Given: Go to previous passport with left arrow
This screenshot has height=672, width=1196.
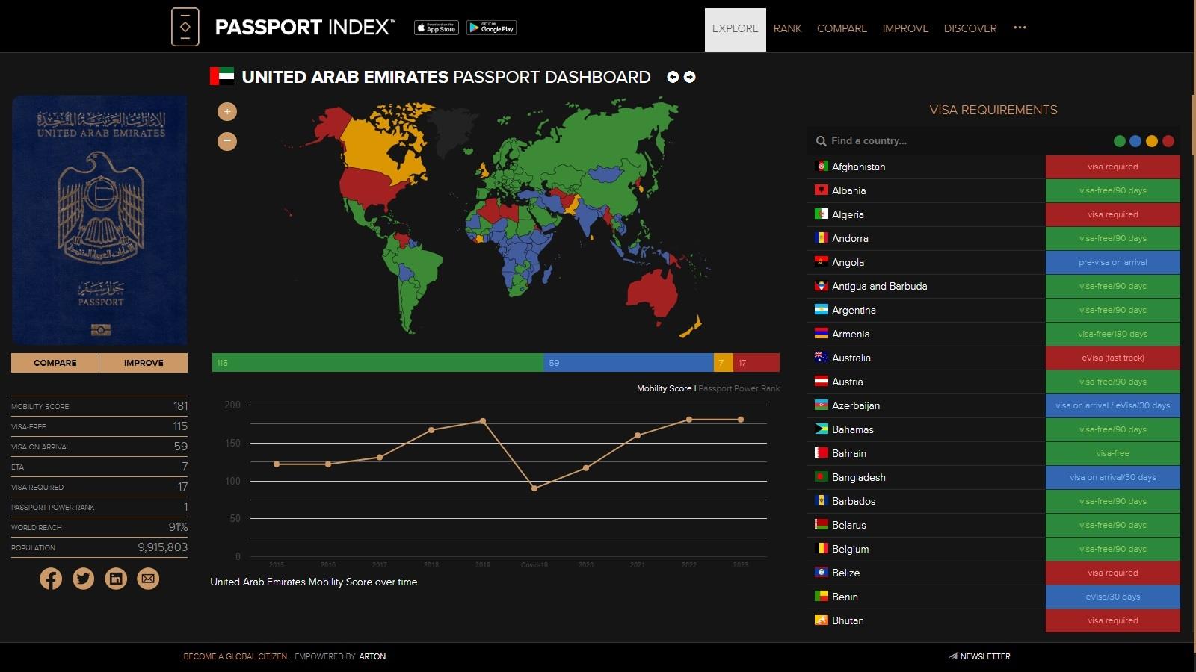Looking at the screenshot, I should [x=673, y=77].
